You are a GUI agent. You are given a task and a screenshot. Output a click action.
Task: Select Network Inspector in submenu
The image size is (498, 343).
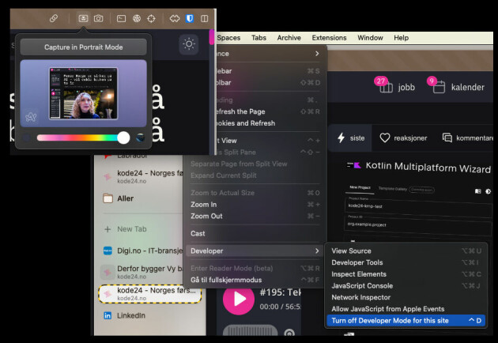click(x=406, y=298)
